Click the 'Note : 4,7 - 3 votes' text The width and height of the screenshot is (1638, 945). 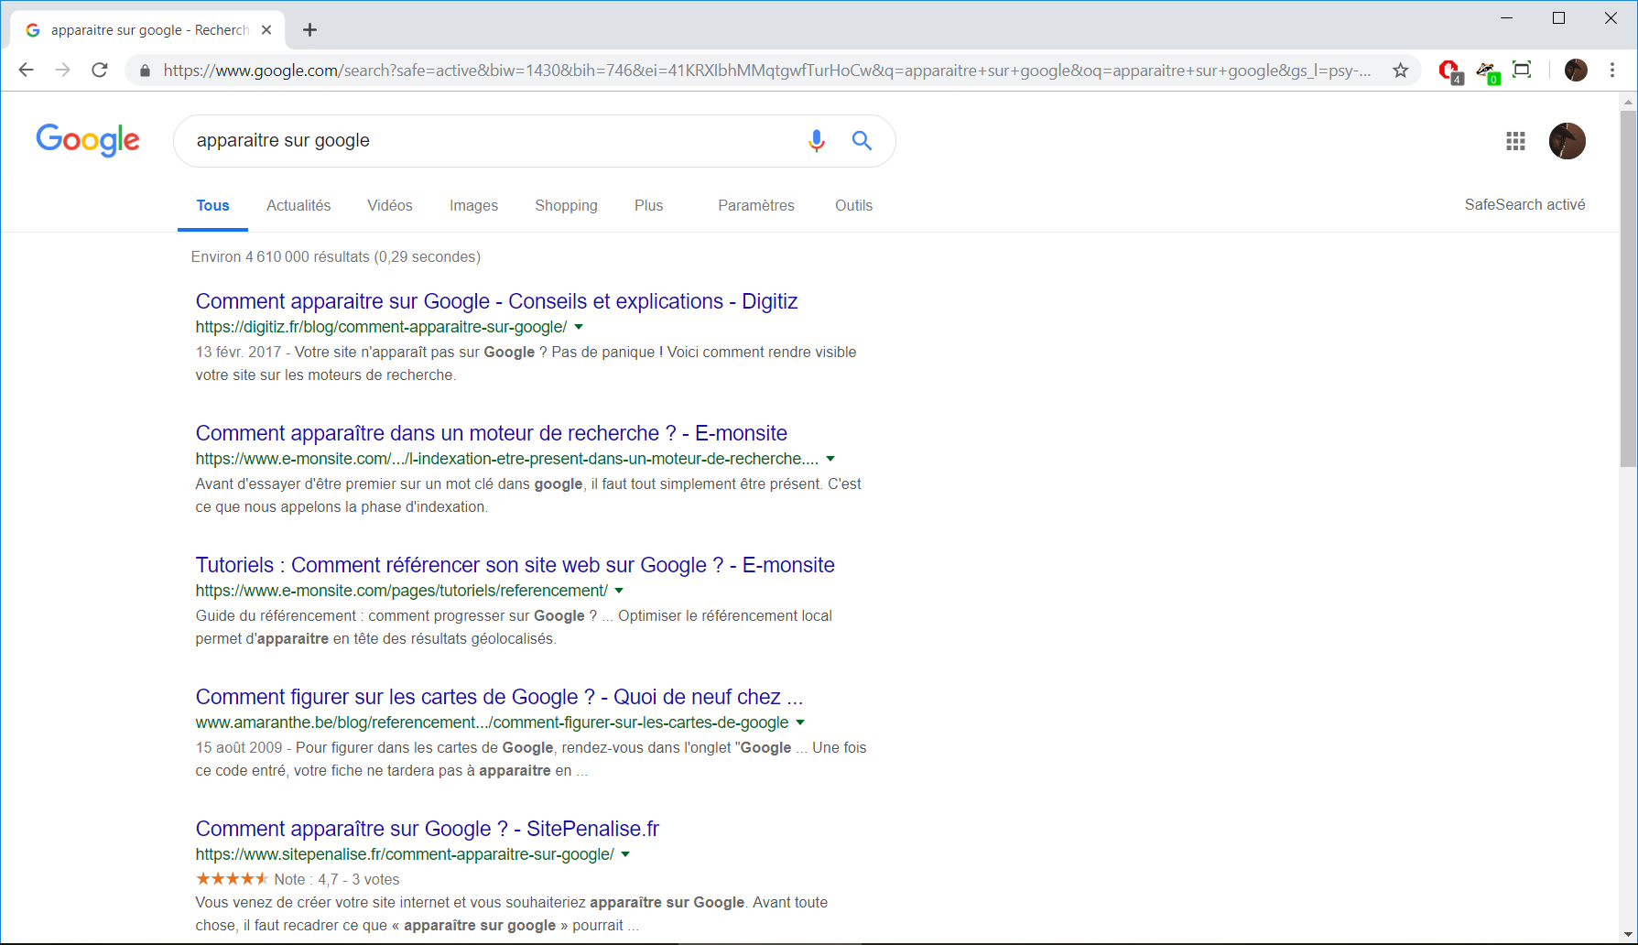[337, 879]
